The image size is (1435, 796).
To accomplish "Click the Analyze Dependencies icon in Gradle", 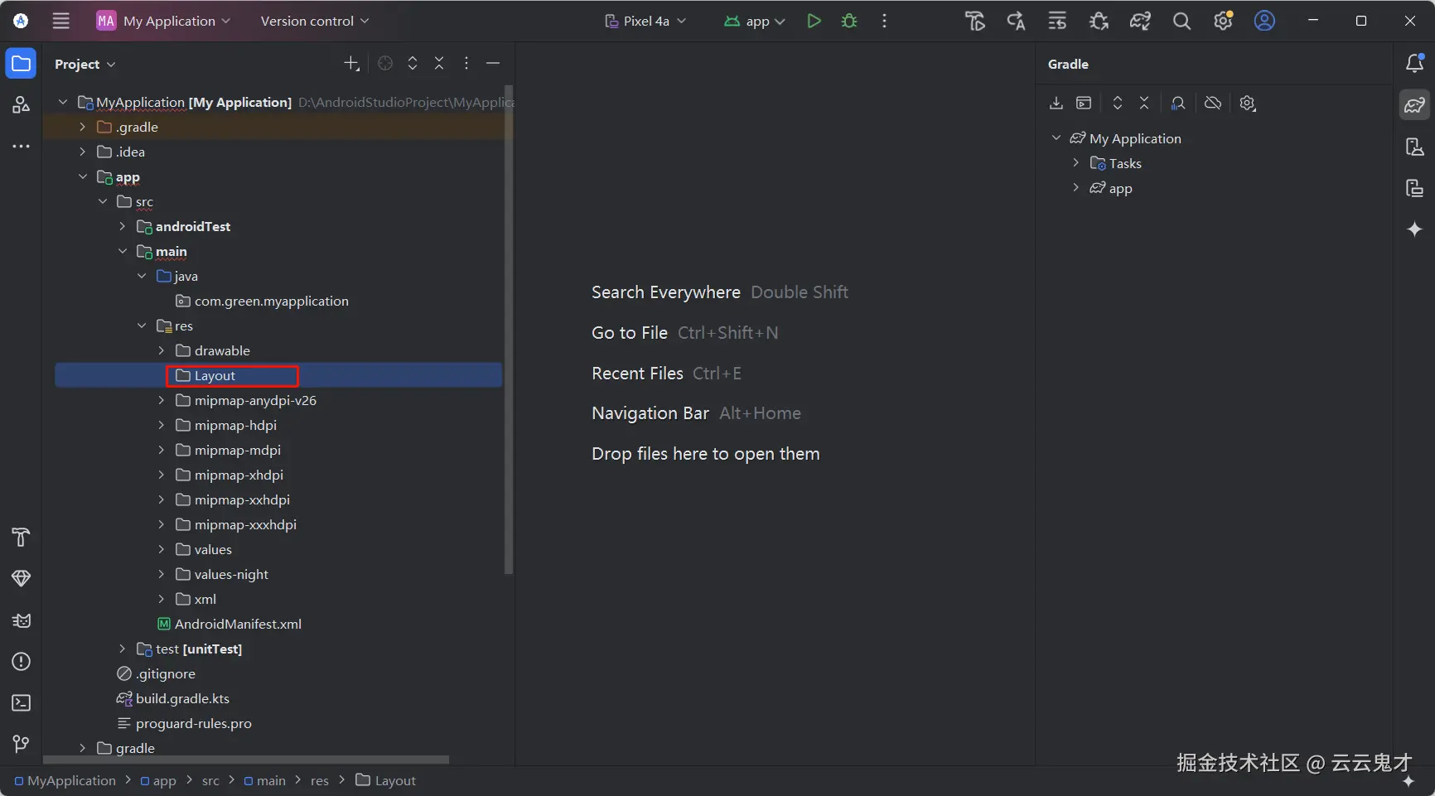I will point(1178,104).
